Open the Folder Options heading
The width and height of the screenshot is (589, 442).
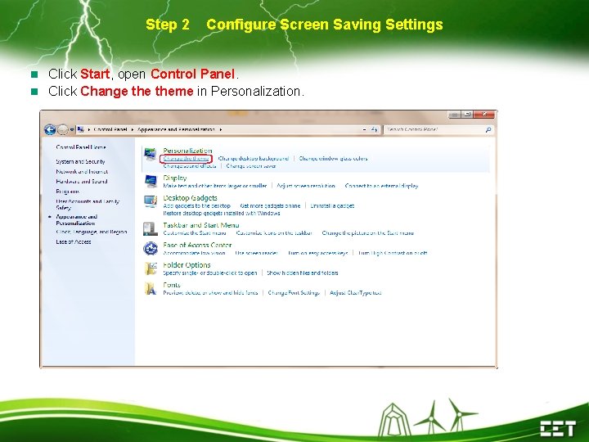pos(187,265)
